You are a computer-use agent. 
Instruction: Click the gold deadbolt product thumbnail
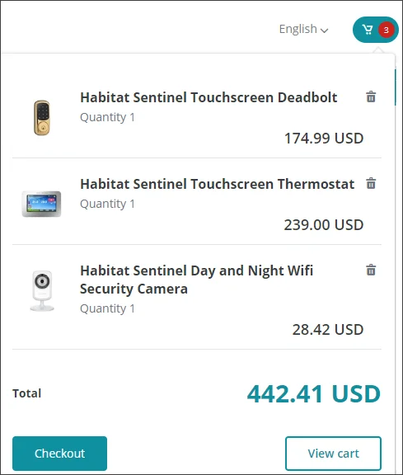click(x=42, y=118)
